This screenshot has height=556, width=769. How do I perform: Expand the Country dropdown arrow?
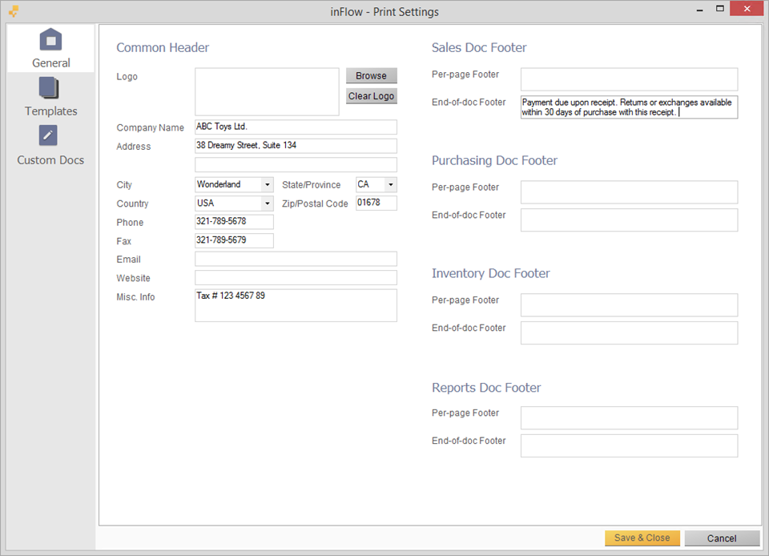[268, 203]
